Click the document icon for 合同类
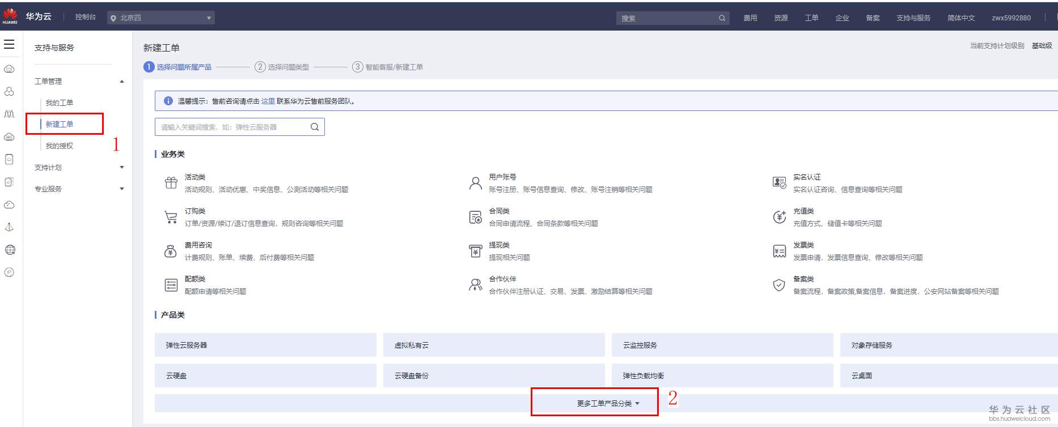The image size is (1058, 427). coord(475,217)
